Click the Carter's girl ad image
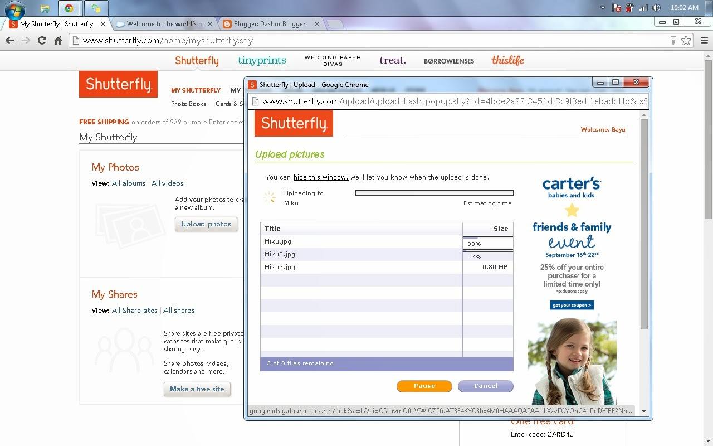 pos(572,361)
